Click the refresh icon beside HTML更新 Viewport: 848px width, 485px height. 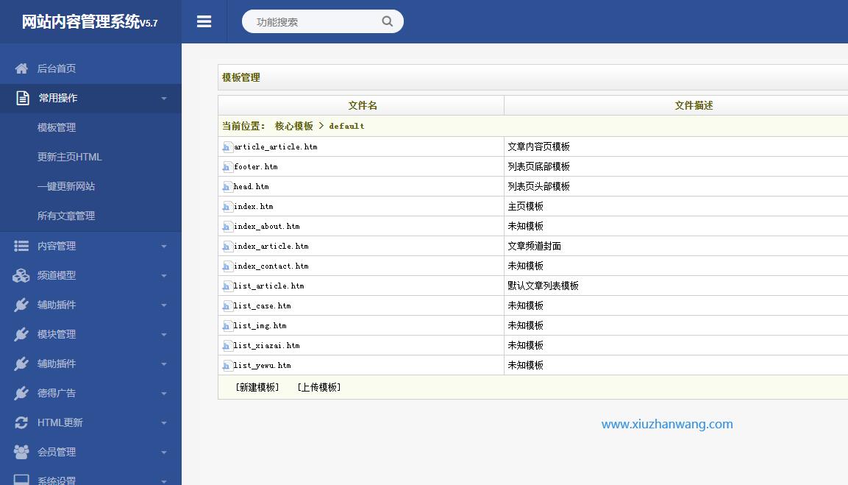(21, 422)
